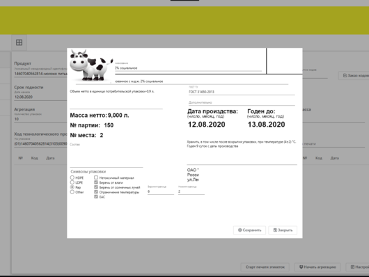369x277 pixels.
Task: Click the cow logo image on the label
Action: click(91, 65)
